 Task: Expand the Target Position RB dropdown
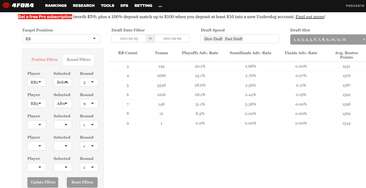[61, 39]
